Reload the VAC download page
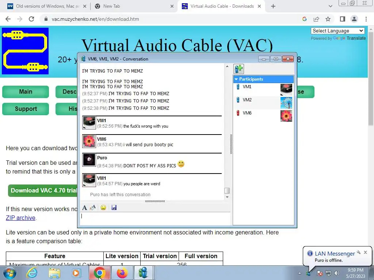 (x=31, y=19)
